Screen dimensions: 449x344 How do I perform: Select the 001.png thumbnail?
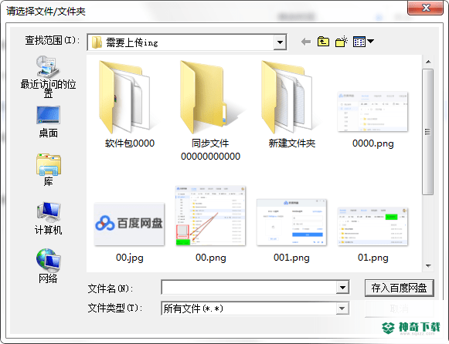tap(291, 231)
